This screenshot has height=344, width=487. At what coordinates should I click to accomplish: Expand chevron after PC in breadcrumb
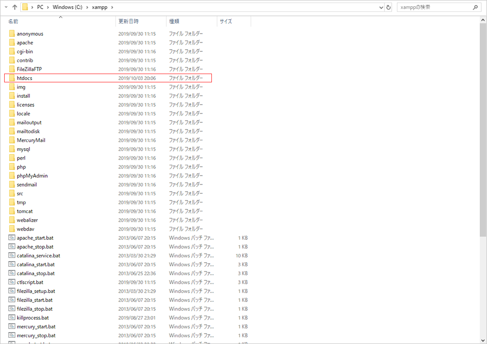[48, 8]
